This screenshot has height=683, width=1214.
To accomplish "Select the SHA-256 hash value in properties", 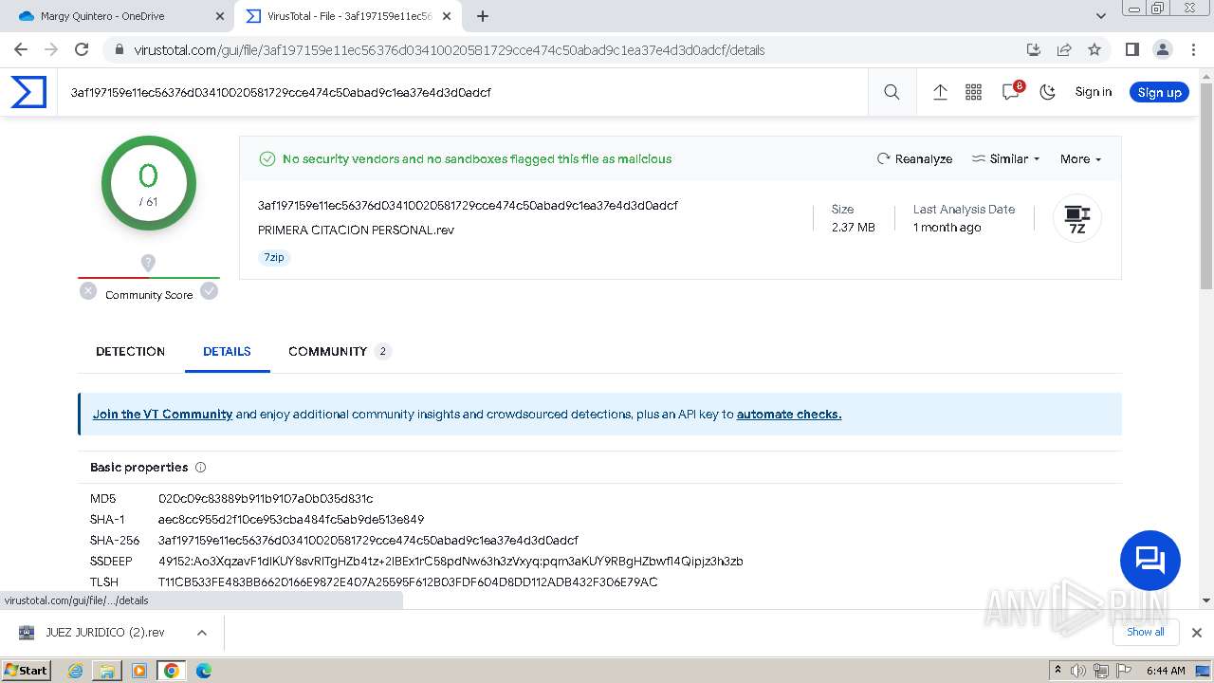I will pos(368,541).
